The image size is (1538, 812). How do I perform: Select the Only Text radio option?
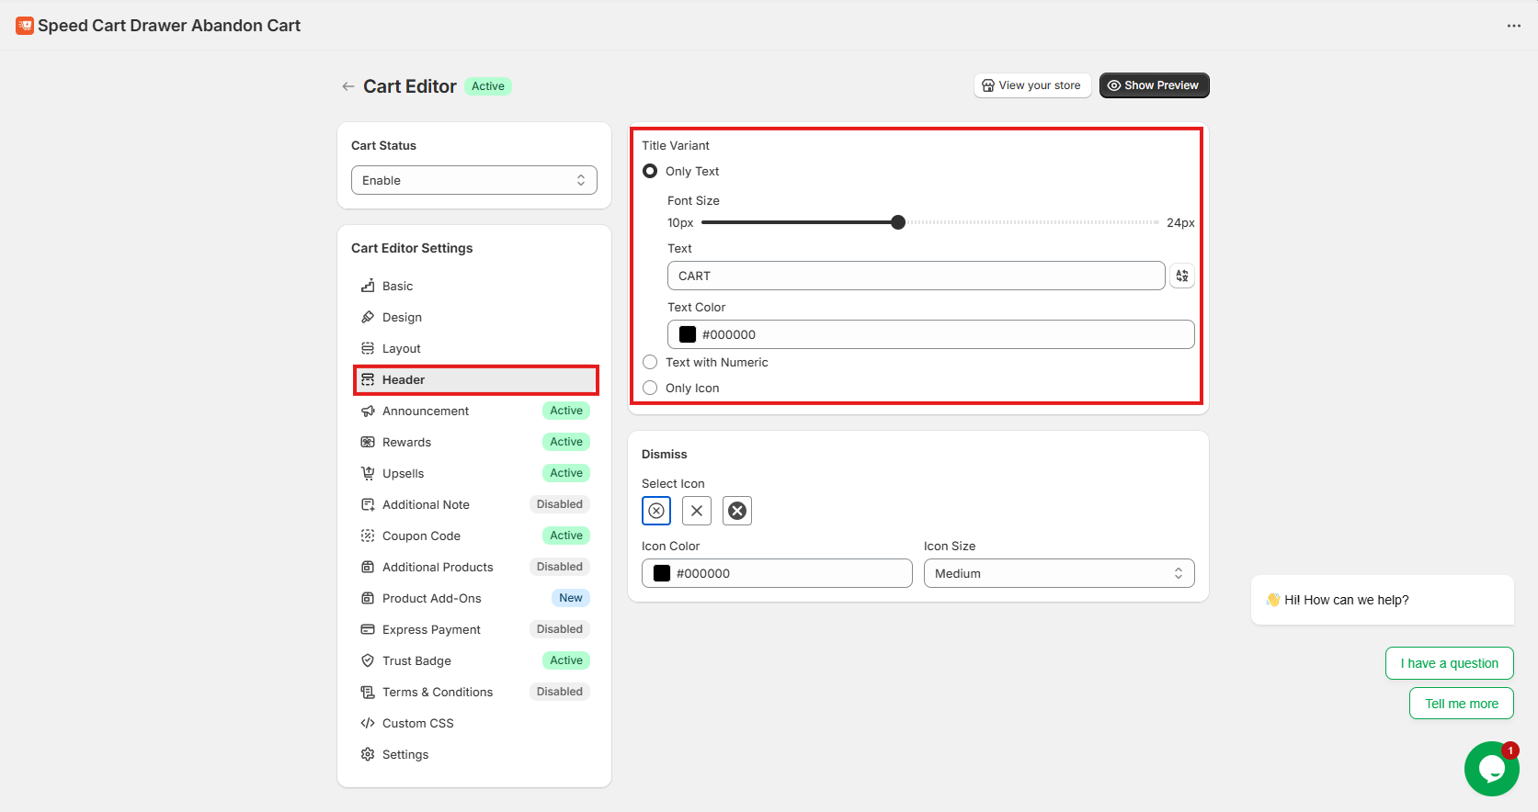pos(650,171)
